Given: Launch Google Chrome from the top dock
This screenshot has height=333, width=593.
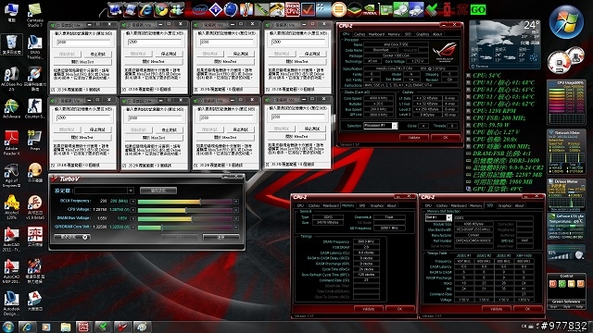Looking at the screenshot, I should (x=162, y=9).
